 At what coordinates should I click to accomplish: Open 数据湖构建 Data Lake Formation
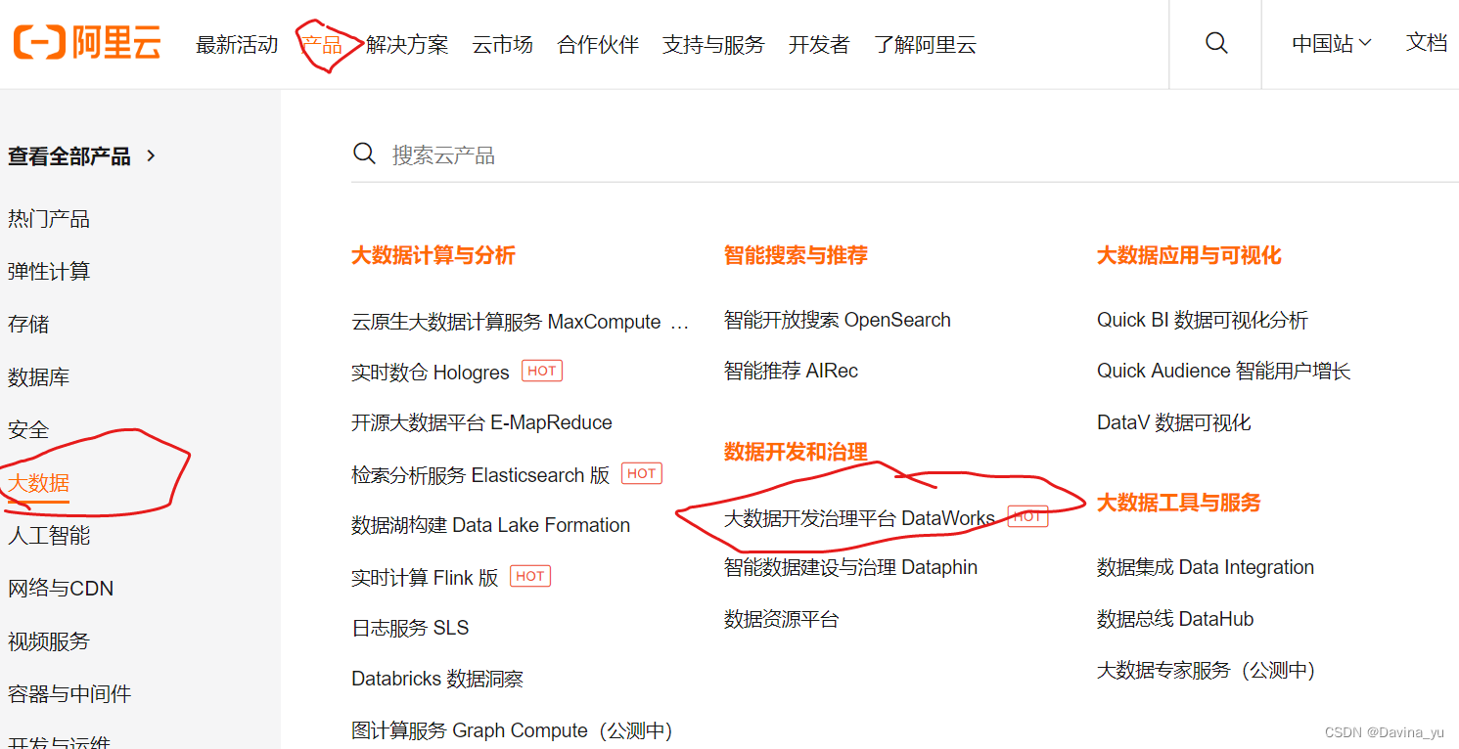(x=491, y=525)
